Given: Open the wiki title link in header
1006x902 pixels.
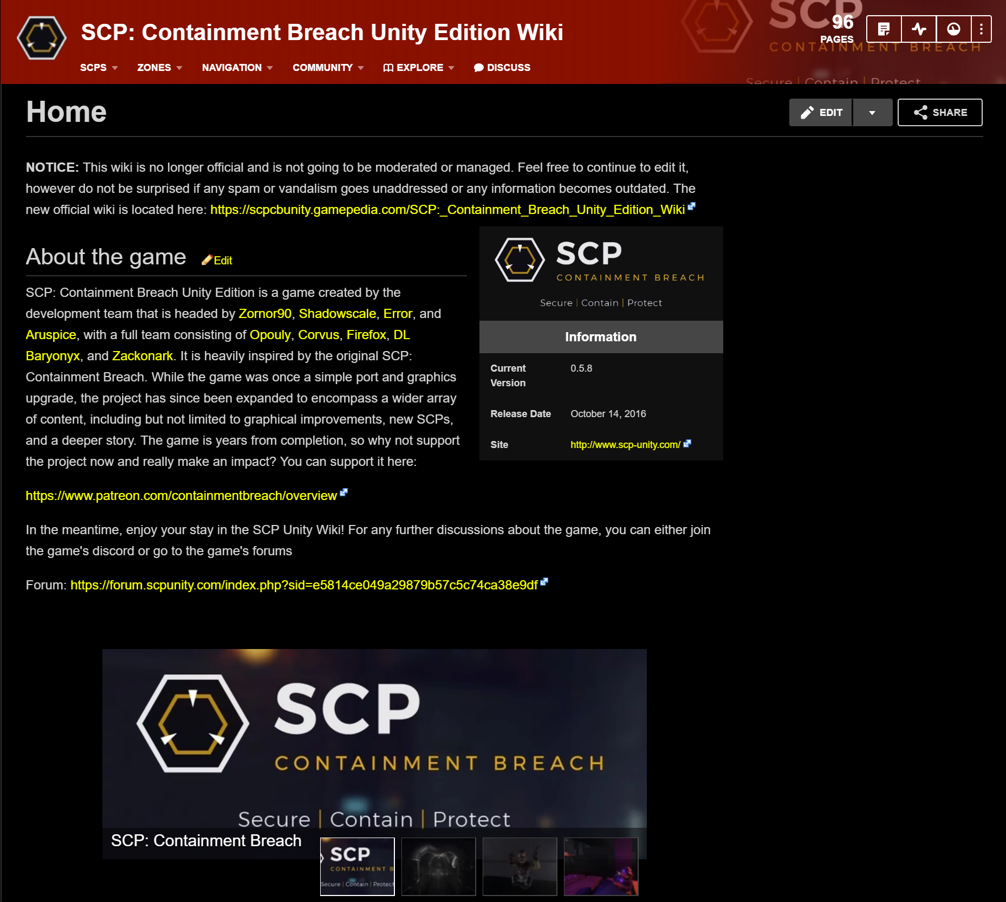Looking at the screenshot, I should 322,33.
